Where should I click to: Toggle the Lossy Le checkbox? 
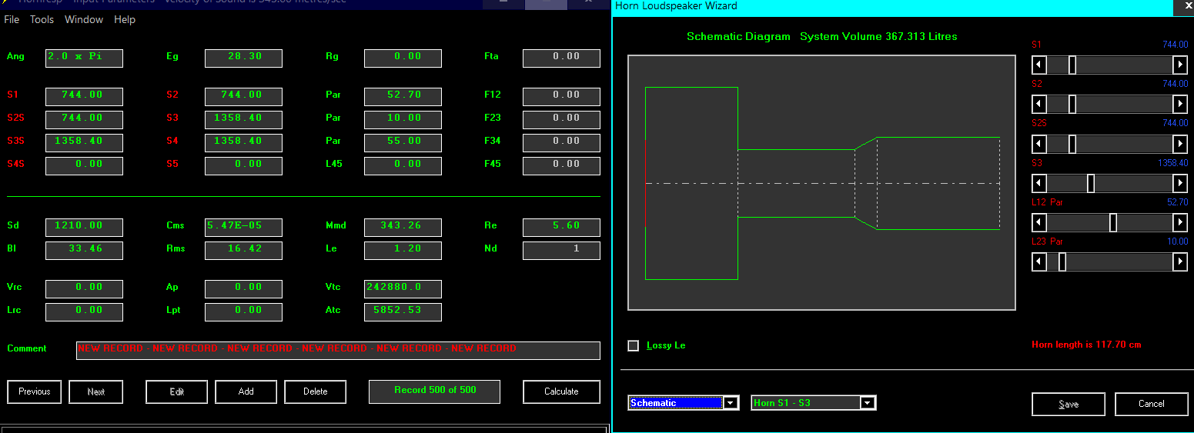pyautogui.click(x=634, y=345)
